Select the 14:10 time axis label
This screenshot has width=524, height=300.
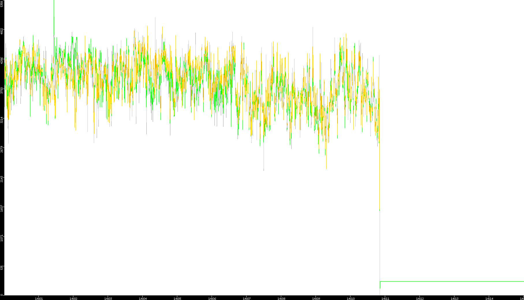click(x=350, y=298)
